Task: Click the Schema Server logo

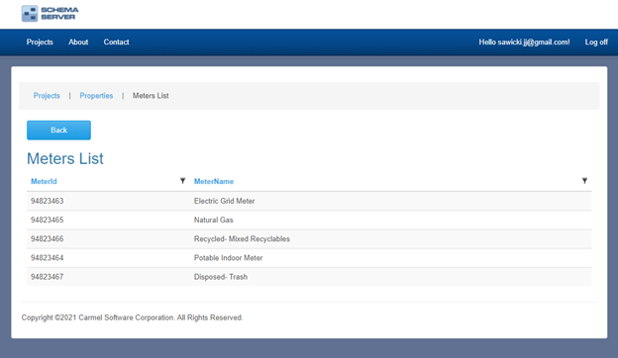Action: coord(51,14)
